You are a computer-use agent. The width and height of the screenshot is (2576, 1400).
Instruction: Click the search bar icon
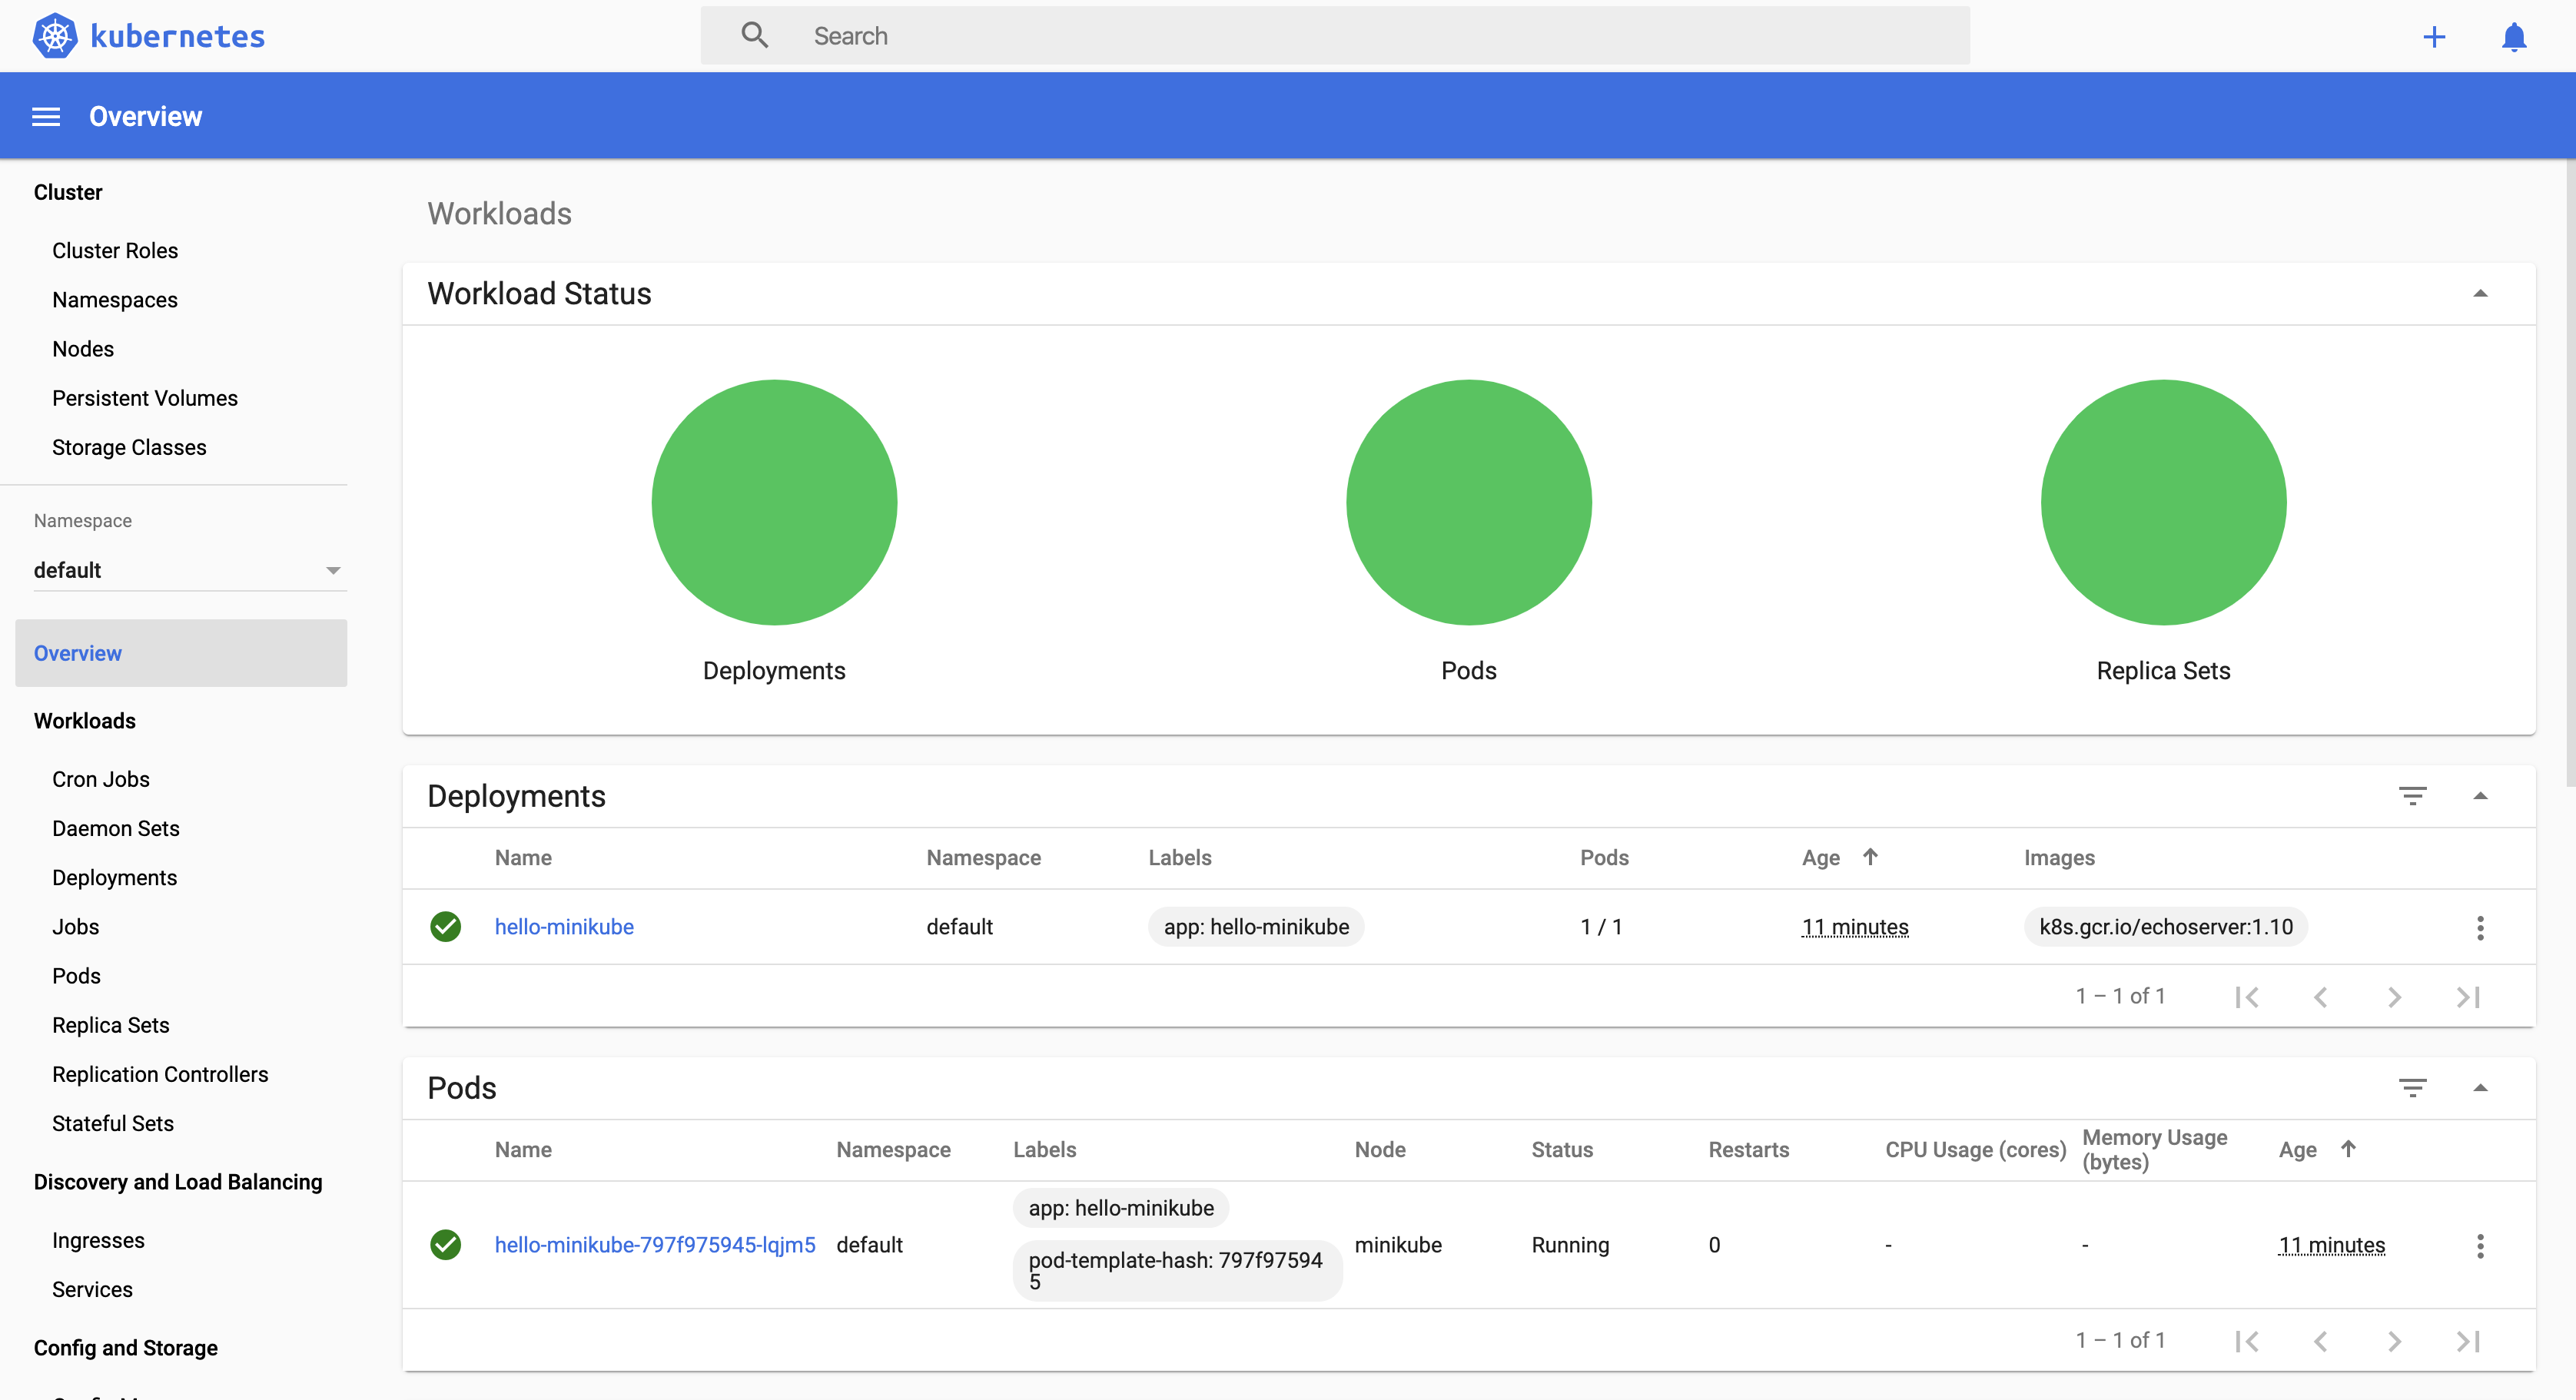(x=753, y=35)
